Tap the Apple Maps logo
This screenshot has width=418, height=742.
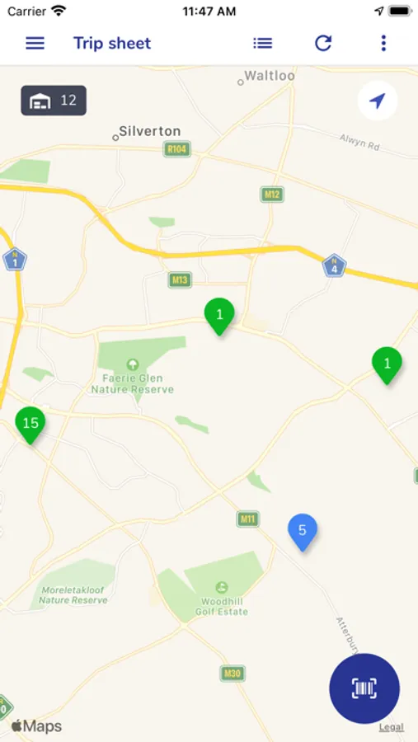pyautogui.click(x=36, y=726)
